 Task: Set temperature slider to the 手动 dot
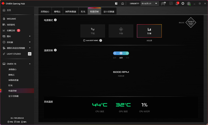click(127, 53)
